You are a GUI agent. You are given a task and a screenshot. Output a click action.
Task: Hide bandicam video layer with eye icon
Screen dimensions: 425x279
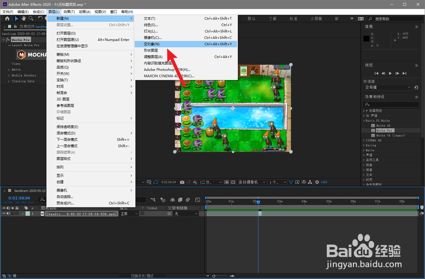tap(4, 214)
